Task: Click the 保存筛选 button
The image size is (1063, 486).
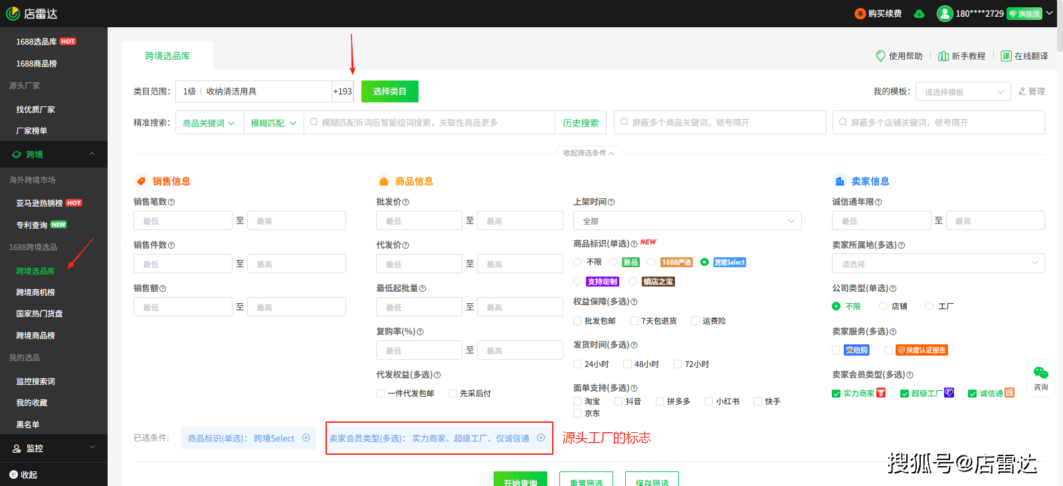Action: [652, 479]
